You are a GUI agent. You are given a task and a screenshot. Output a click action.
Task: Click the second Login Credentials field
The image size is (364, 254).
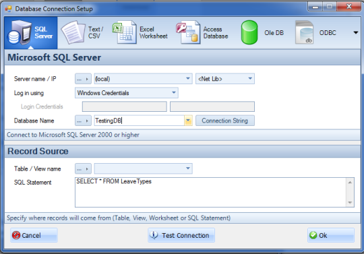pos(212,106)
